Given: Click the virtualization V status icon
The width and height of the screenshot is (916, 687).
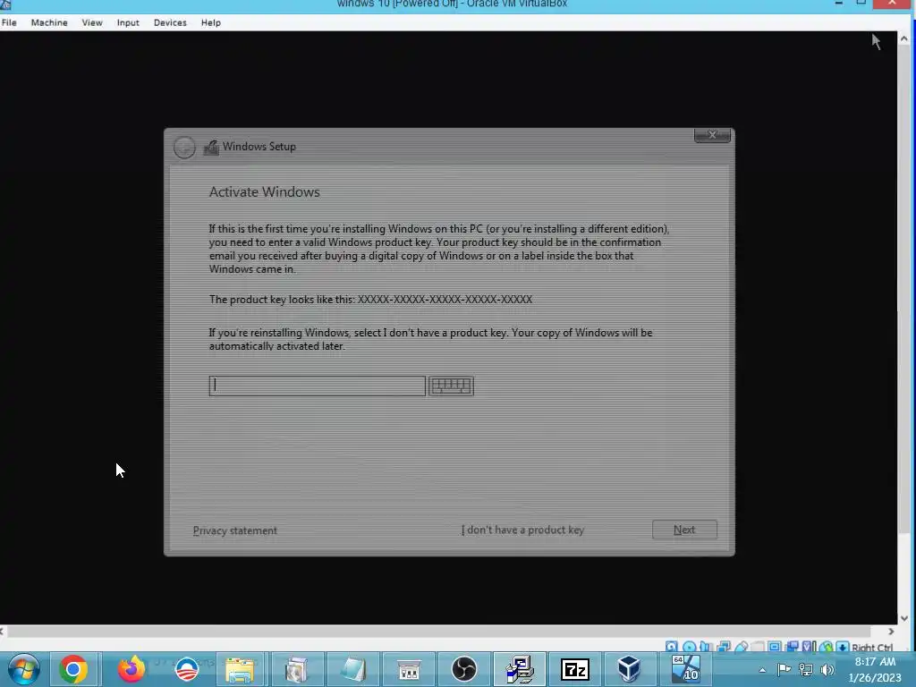Looking at the screenshot, I should pyautogui.click(x=809, y=647).
